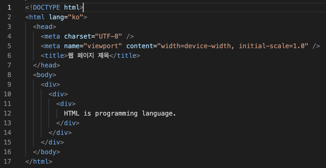The height and width of the screenshot is (168, 326).
Task: Click the "meta" tag name on line 5
Action: pyautogui.click(x=52, y=46)
